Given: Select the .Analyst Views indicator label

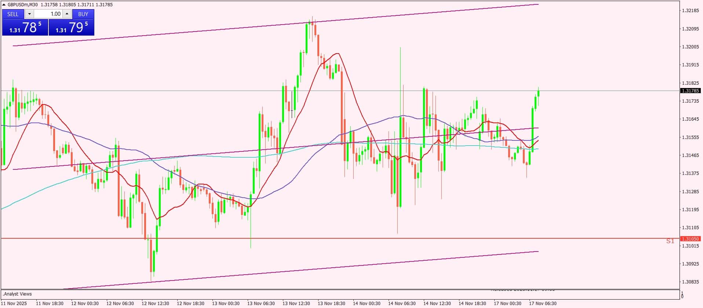Looking at the screenshot, I should coord(17,294).
